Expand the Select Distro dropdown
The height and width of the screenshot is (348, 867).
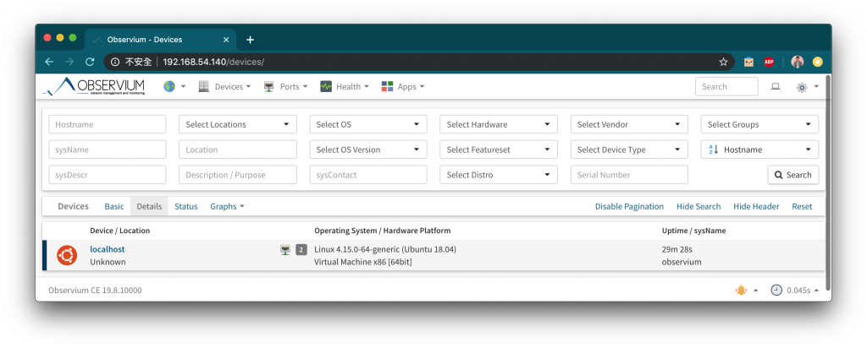pos(499,175)
